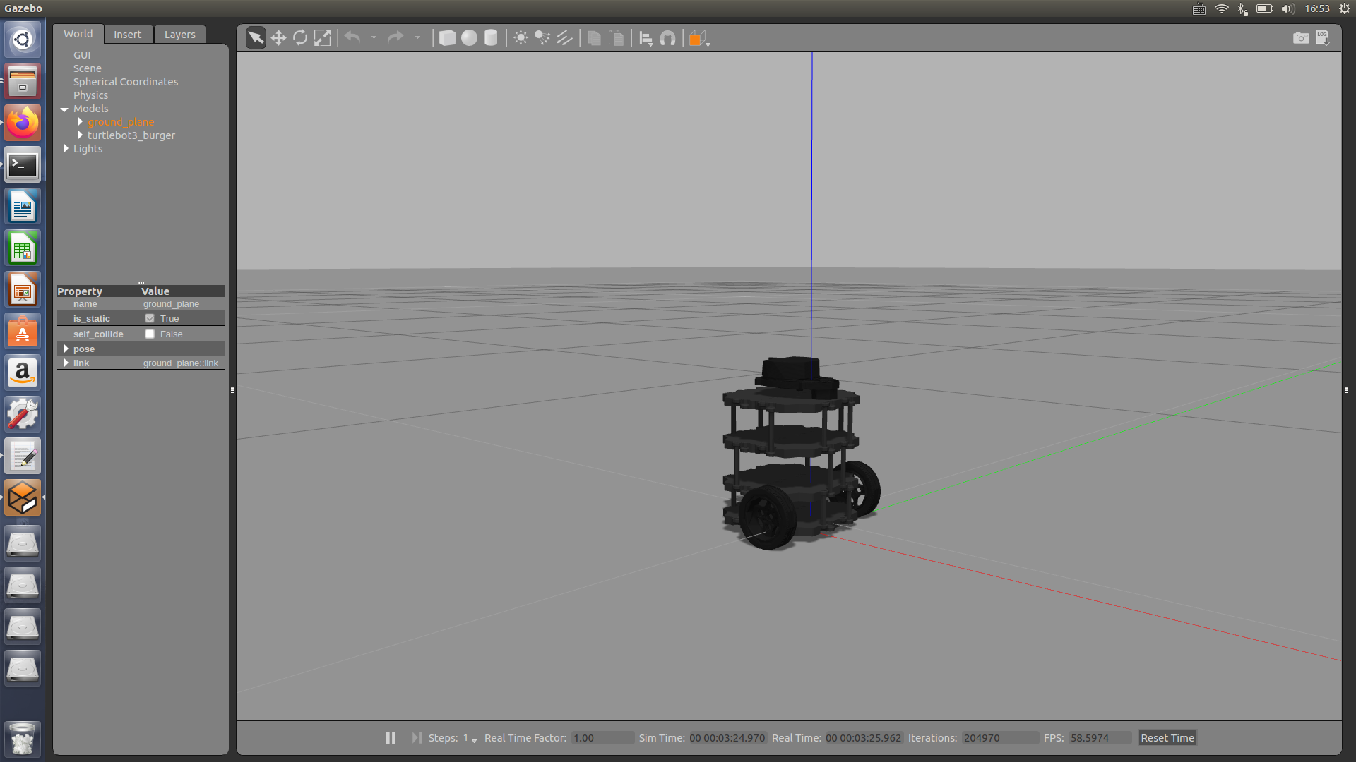Uncheck the is_static True checkbox
The height and width of the screenshot is (762, 1356).
(150, 318)
